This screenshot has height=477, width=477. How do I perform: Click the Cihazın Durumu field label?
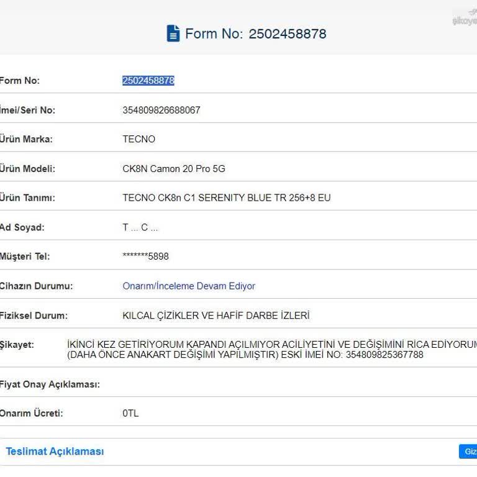[36, 286]
